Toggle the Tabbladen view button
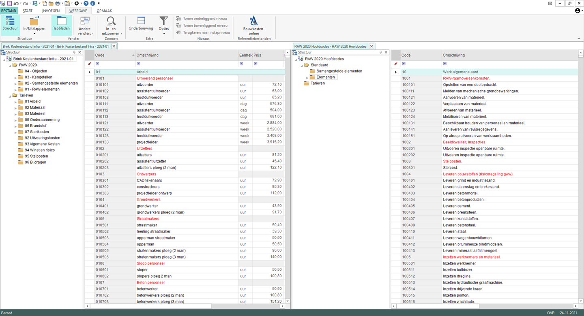 point(62,24)
